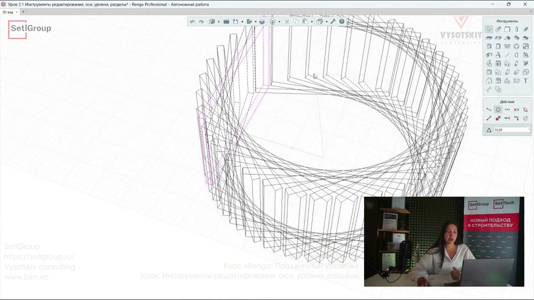Click the Copy action with red squares

click(498, 118)
